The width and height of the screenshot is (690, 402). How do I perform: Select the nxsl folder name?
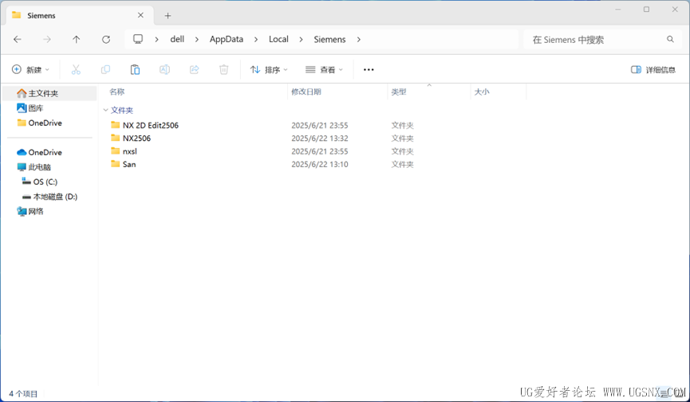pos(130,151)
